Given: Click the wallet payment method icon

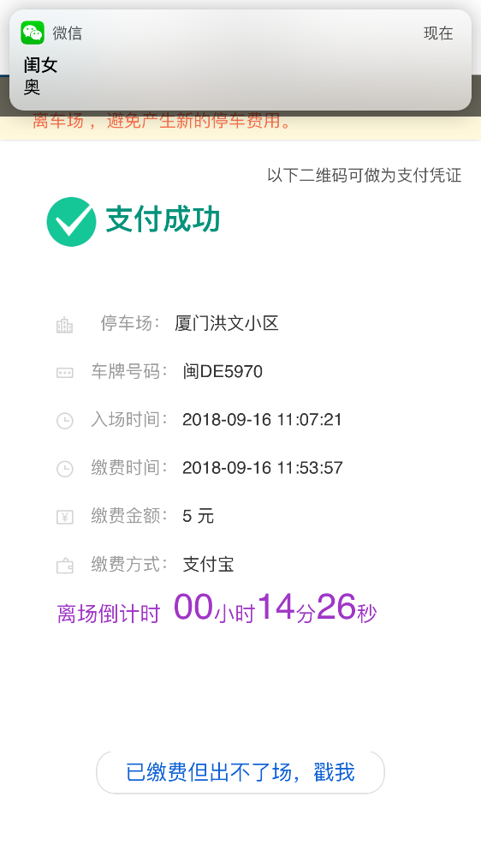Looking at the screenshot, I should point(64,565).
